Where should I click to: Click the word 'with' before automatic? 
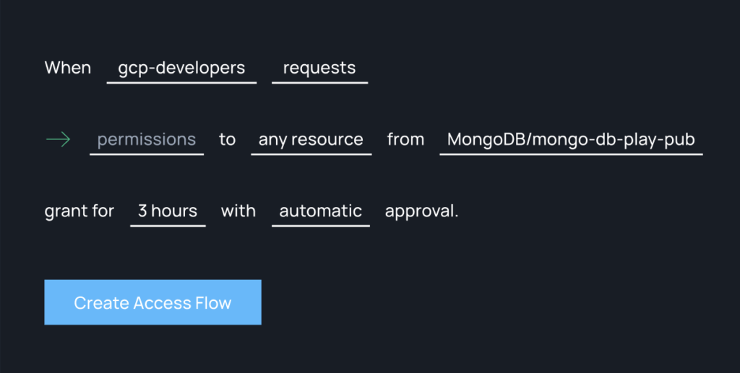pyautogui.click(x=238, y=211)
